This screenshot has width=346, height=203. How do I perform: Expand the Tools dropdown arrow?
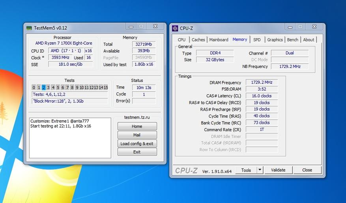(260, 170)
